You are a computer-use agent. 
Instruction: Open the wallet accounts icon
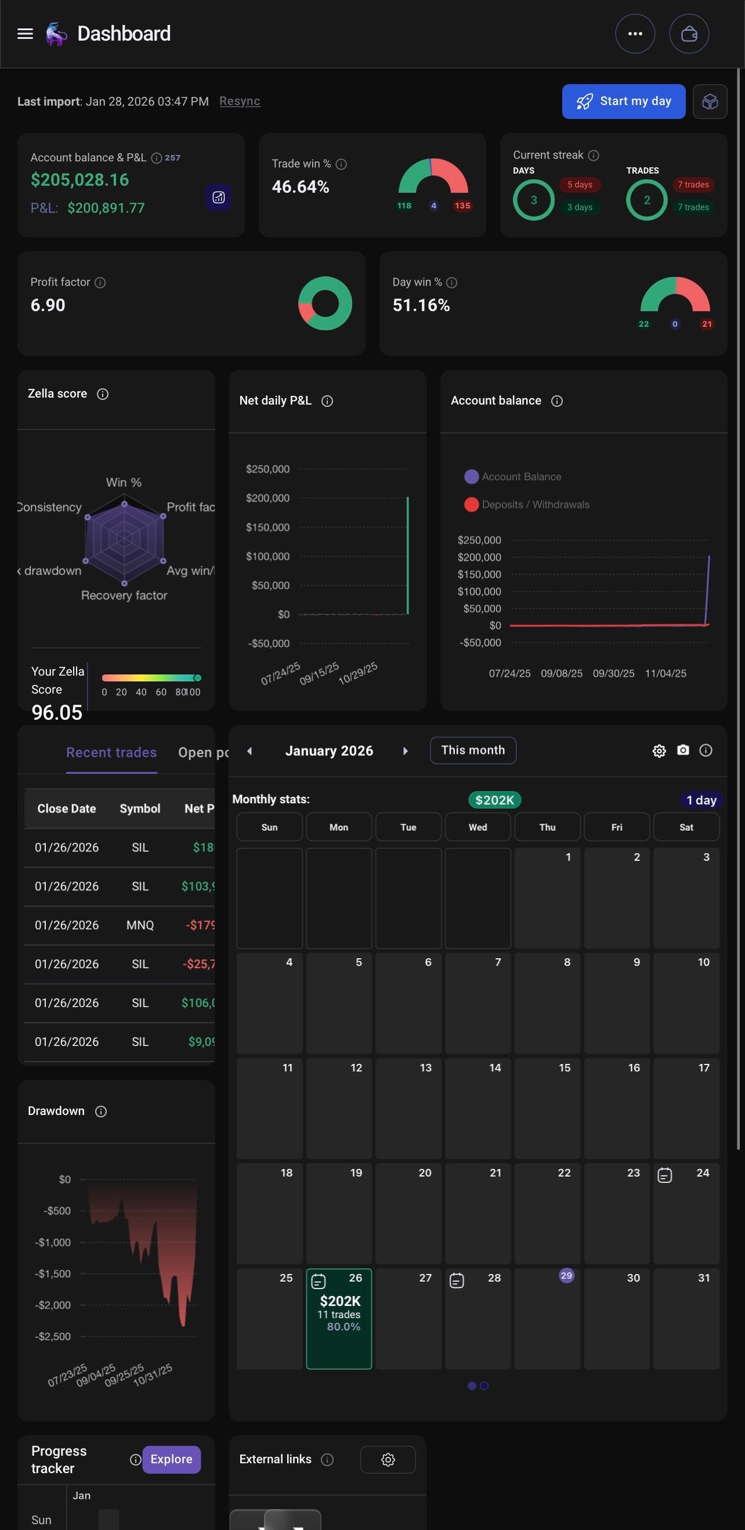tap(689, 34)
